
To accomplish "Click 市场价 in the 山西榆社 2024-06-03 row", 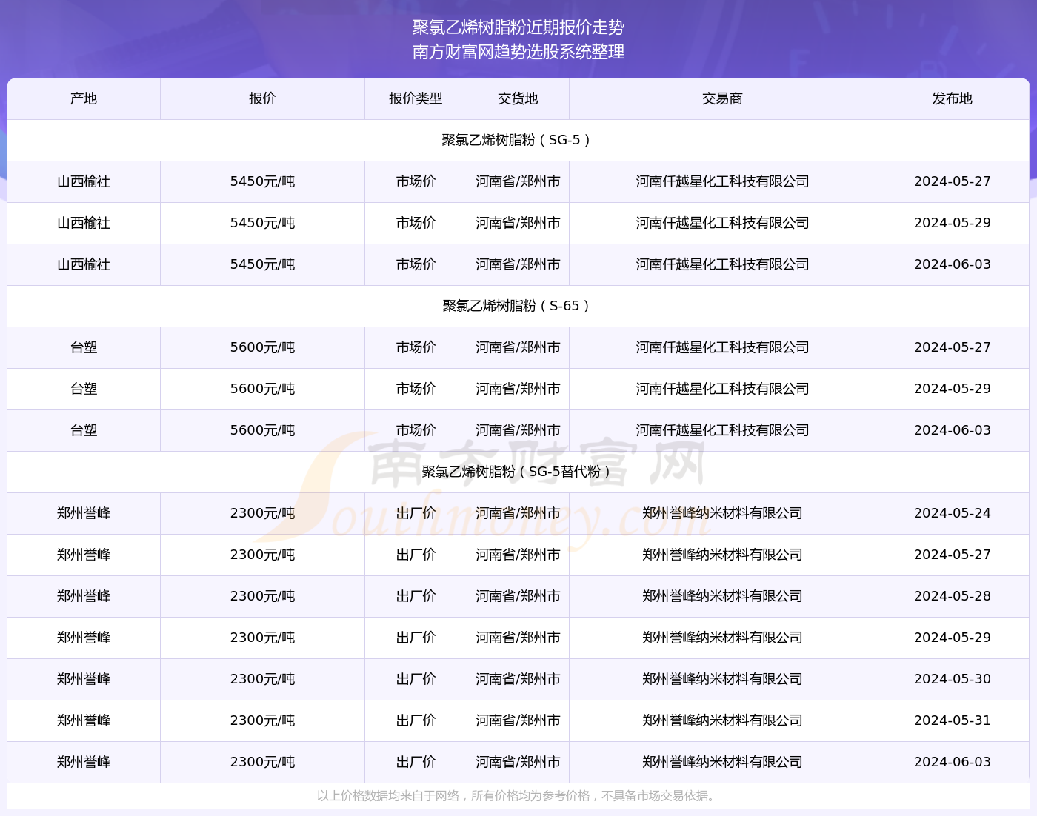I will [x=416, y=264].
